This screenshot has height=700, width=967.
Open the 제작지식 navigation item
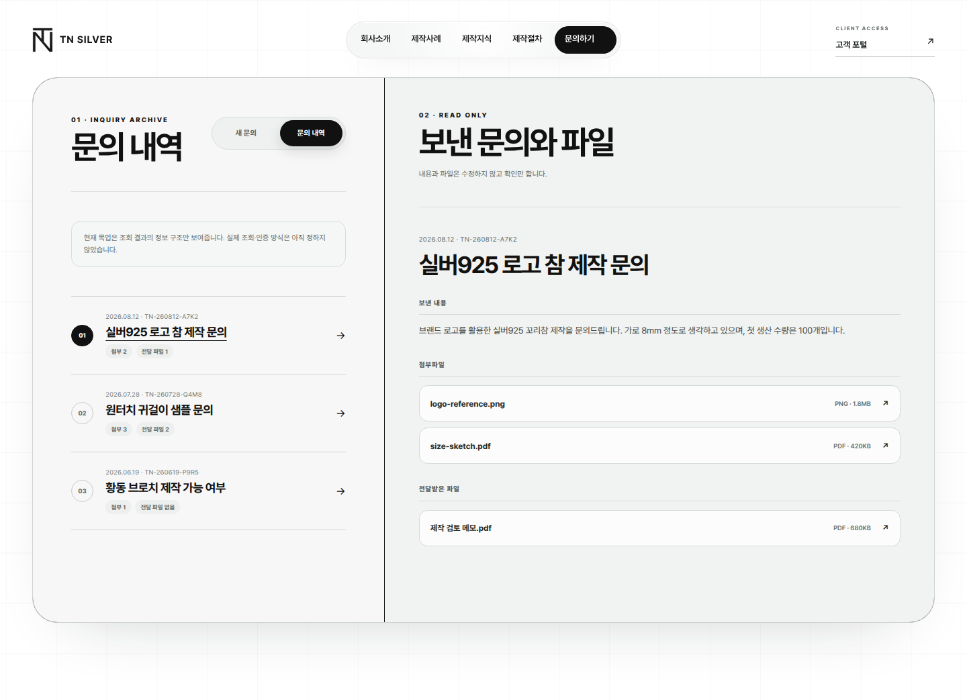click(x=477, y=39)
